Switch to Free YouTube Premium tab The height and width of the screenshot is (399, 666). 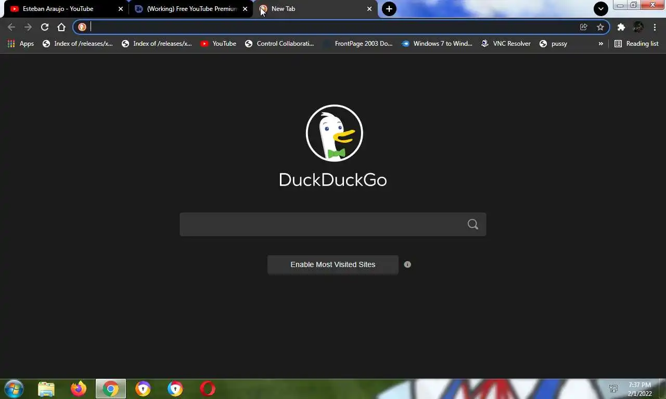191,9
